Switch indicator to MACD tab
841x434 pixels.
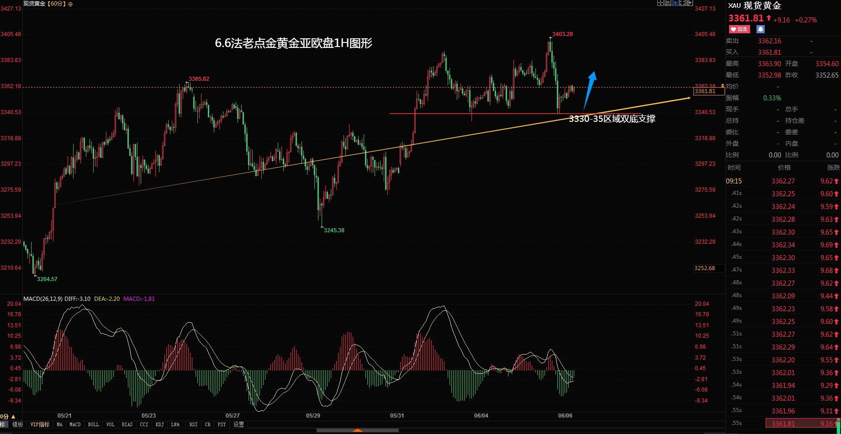[x=75, y=424]
